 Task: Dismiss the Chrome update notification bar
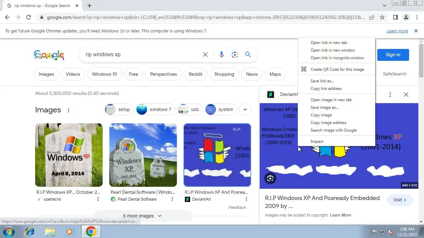point(416,31)
